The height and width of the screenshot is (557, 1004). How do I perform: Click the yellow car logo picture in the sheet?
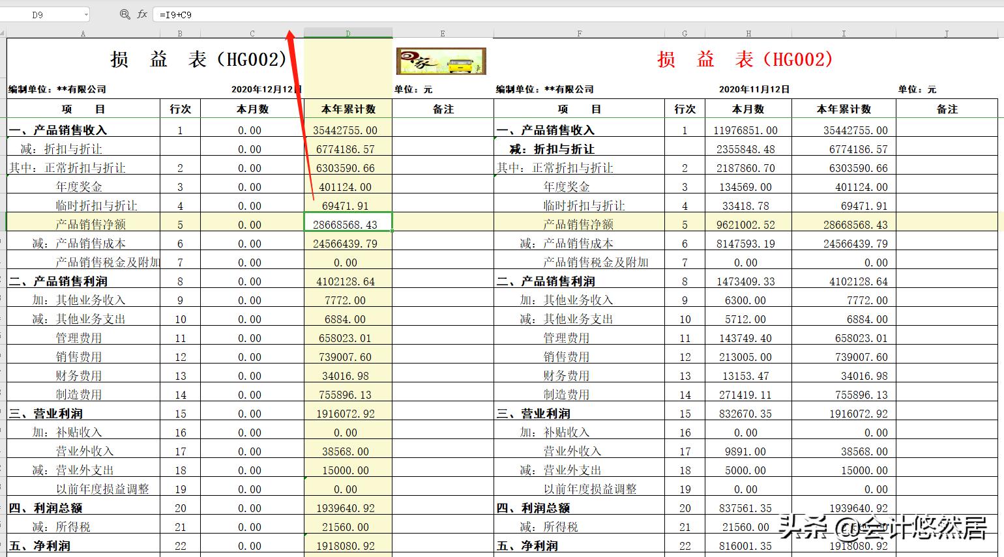click(x=441, y=60)
